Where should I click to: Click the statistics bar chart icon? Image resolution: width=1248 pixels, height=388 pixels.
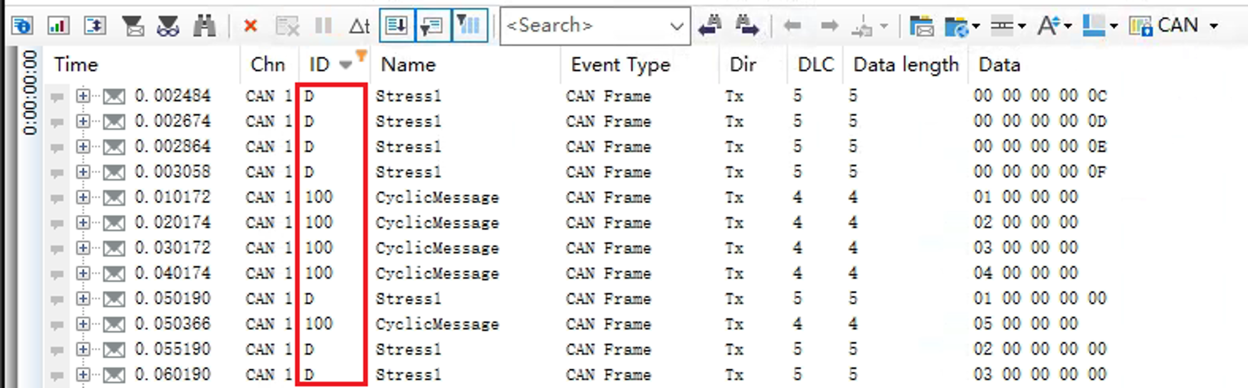click(x=59, y=26)
